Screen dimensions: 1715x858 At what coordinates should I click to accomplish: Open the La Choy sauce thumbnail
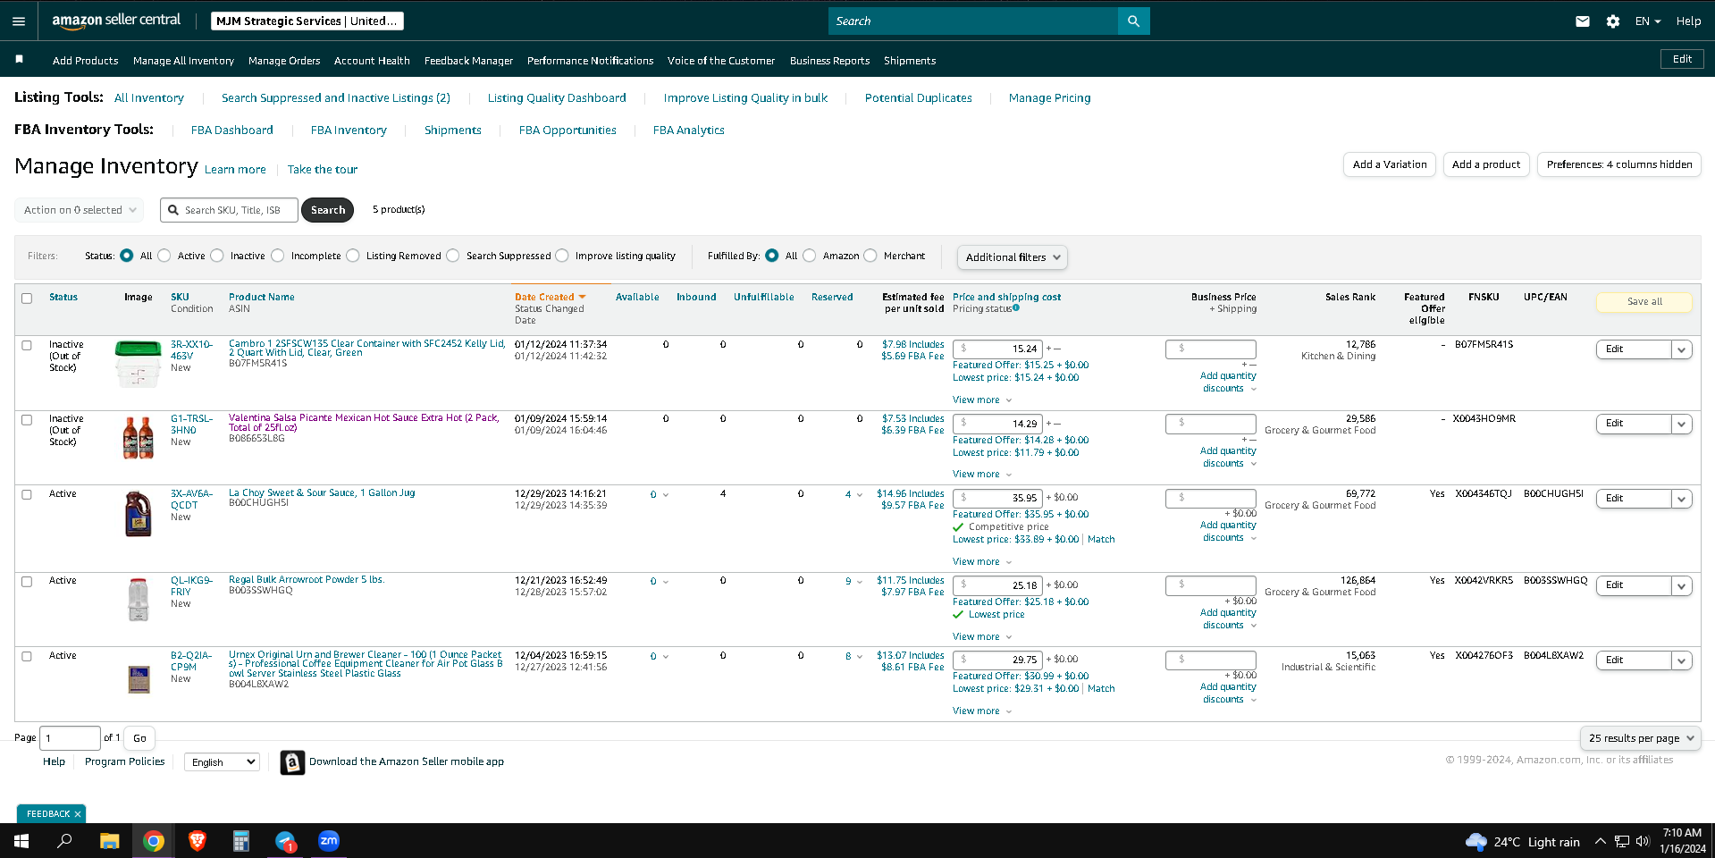click(x=138, y=514)
